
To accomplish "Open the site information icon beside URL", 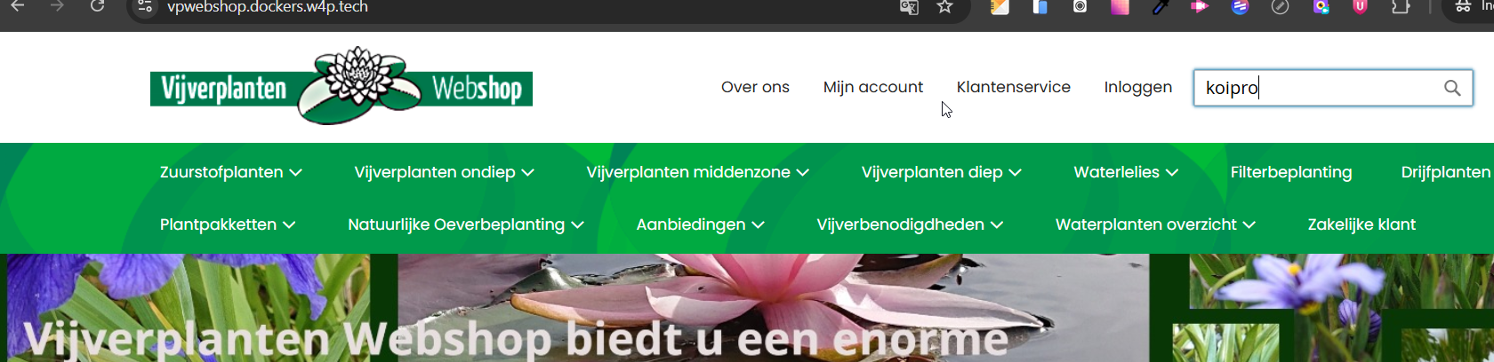I will (x=145, y=7).
